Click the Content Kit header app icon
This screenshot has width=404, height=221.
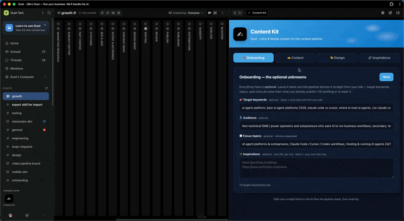pos(240,34)
